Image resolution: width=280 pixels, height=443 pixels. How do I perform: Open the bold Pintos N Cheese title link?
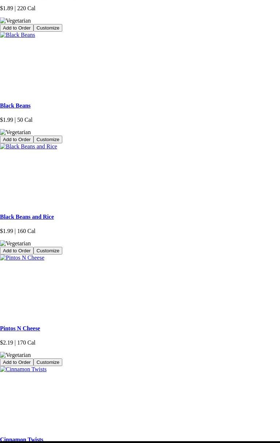[x=20, y=329]
